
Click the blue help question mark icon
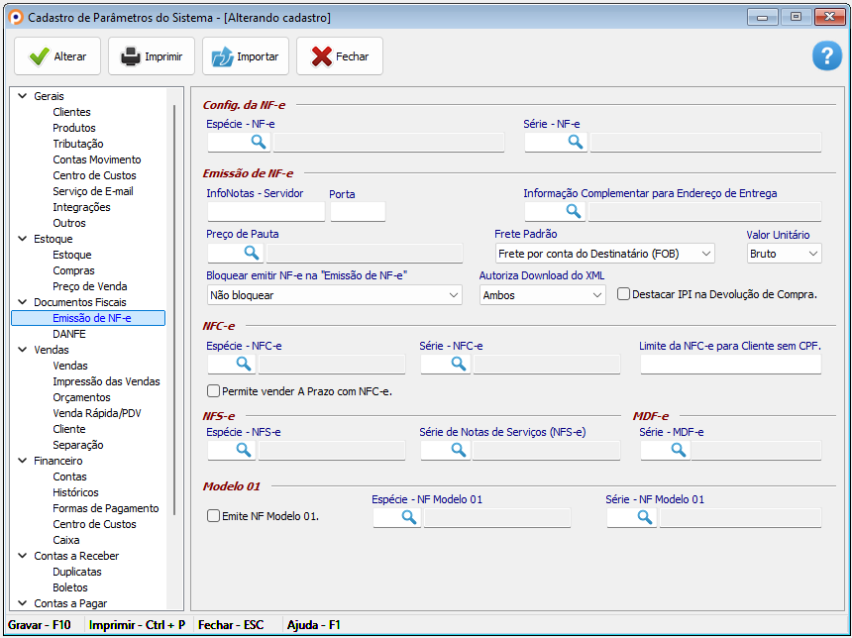tap(826, 56)
